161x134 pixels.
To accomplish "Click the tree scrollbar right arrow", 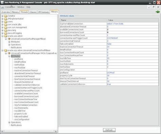I will coord(55,131).
